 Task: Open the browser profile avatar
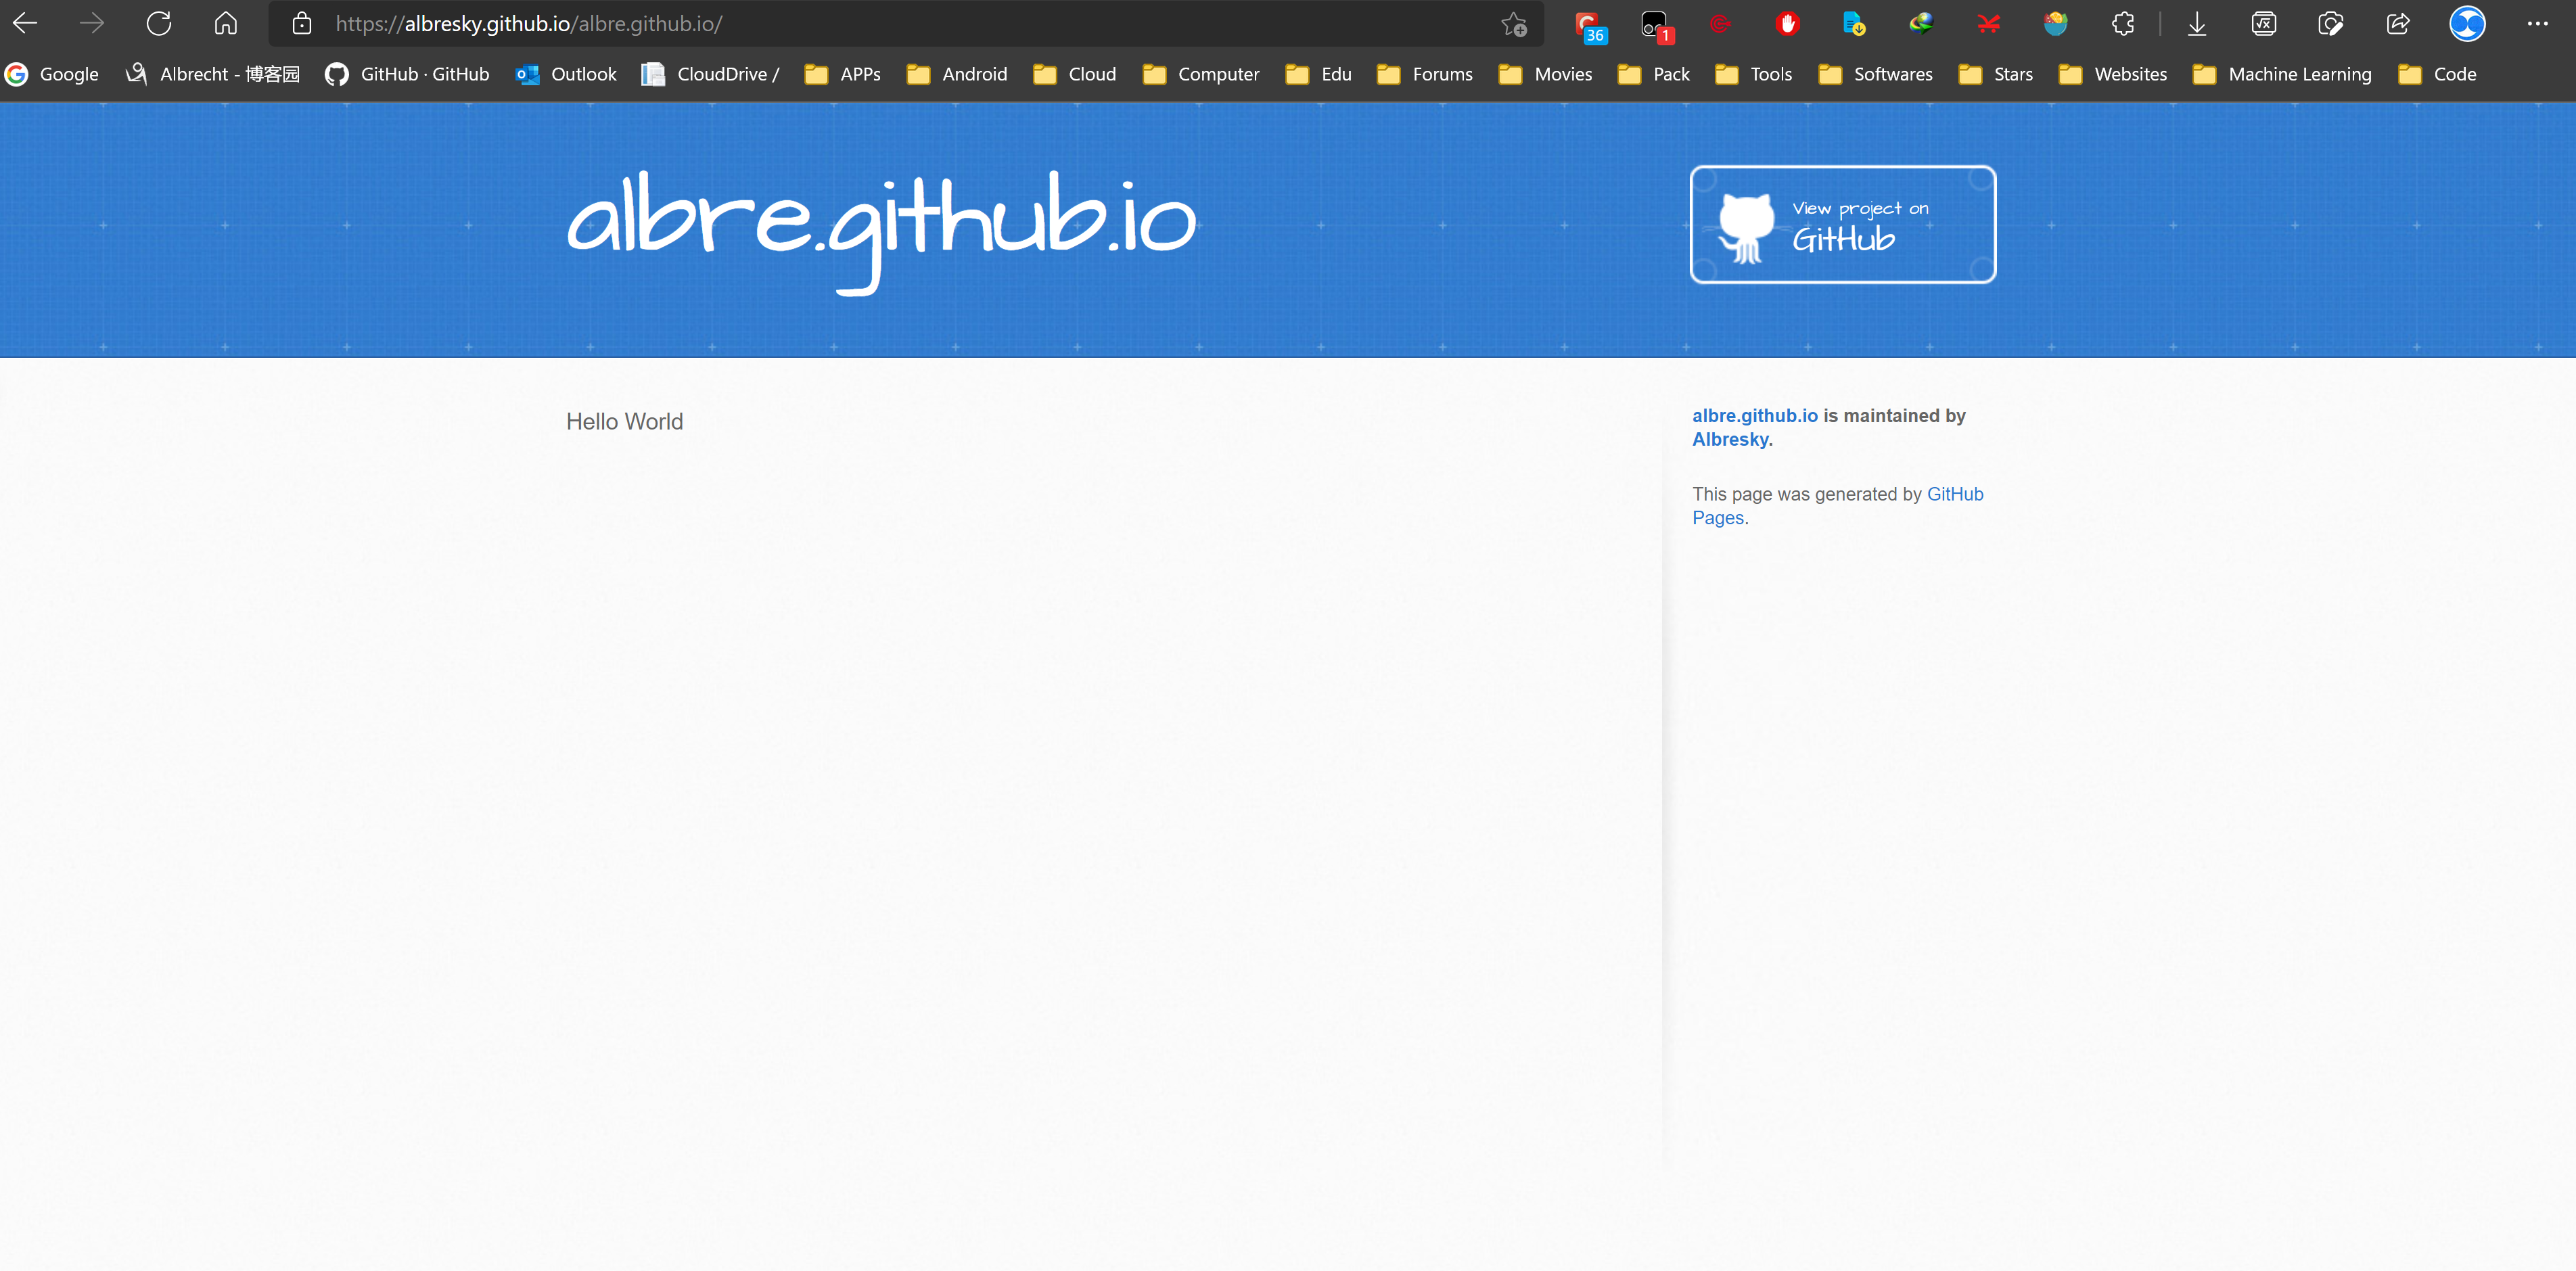point(2467,24)
